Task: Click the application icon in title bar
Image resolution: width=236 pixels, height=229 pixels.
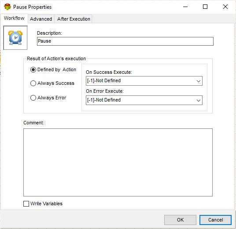Action: tap(7, 7)
